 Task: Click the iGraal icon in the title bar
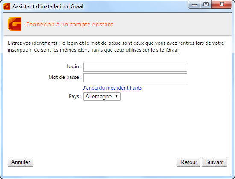click(7, 6)
